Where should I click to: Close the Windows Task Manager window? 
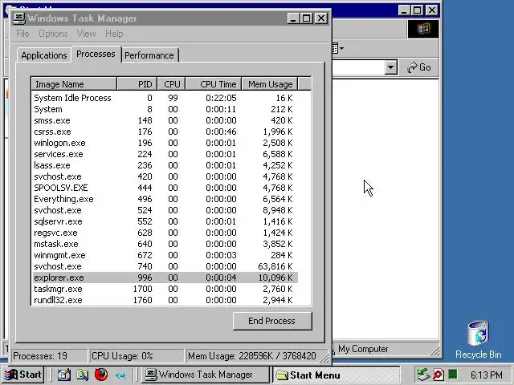pos(321,18)
